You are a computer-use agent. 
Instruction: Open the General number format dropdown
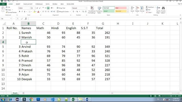click(x=86, y=8)
